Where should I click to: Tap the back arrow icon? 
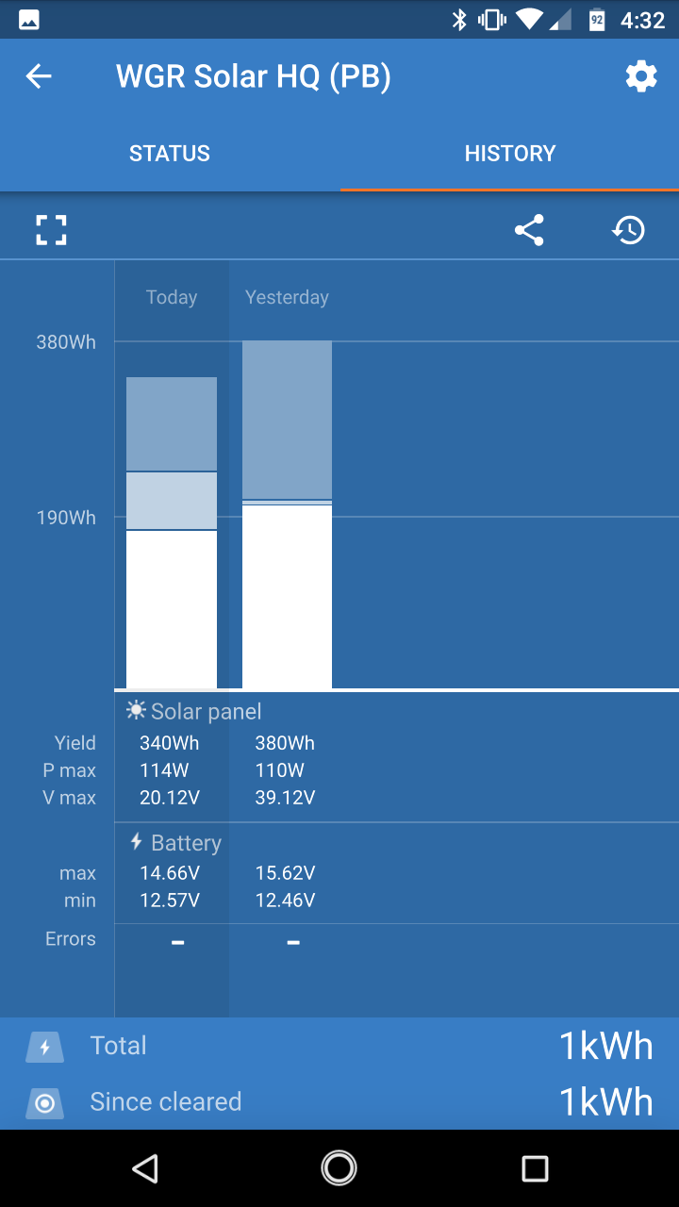[39, 76]
